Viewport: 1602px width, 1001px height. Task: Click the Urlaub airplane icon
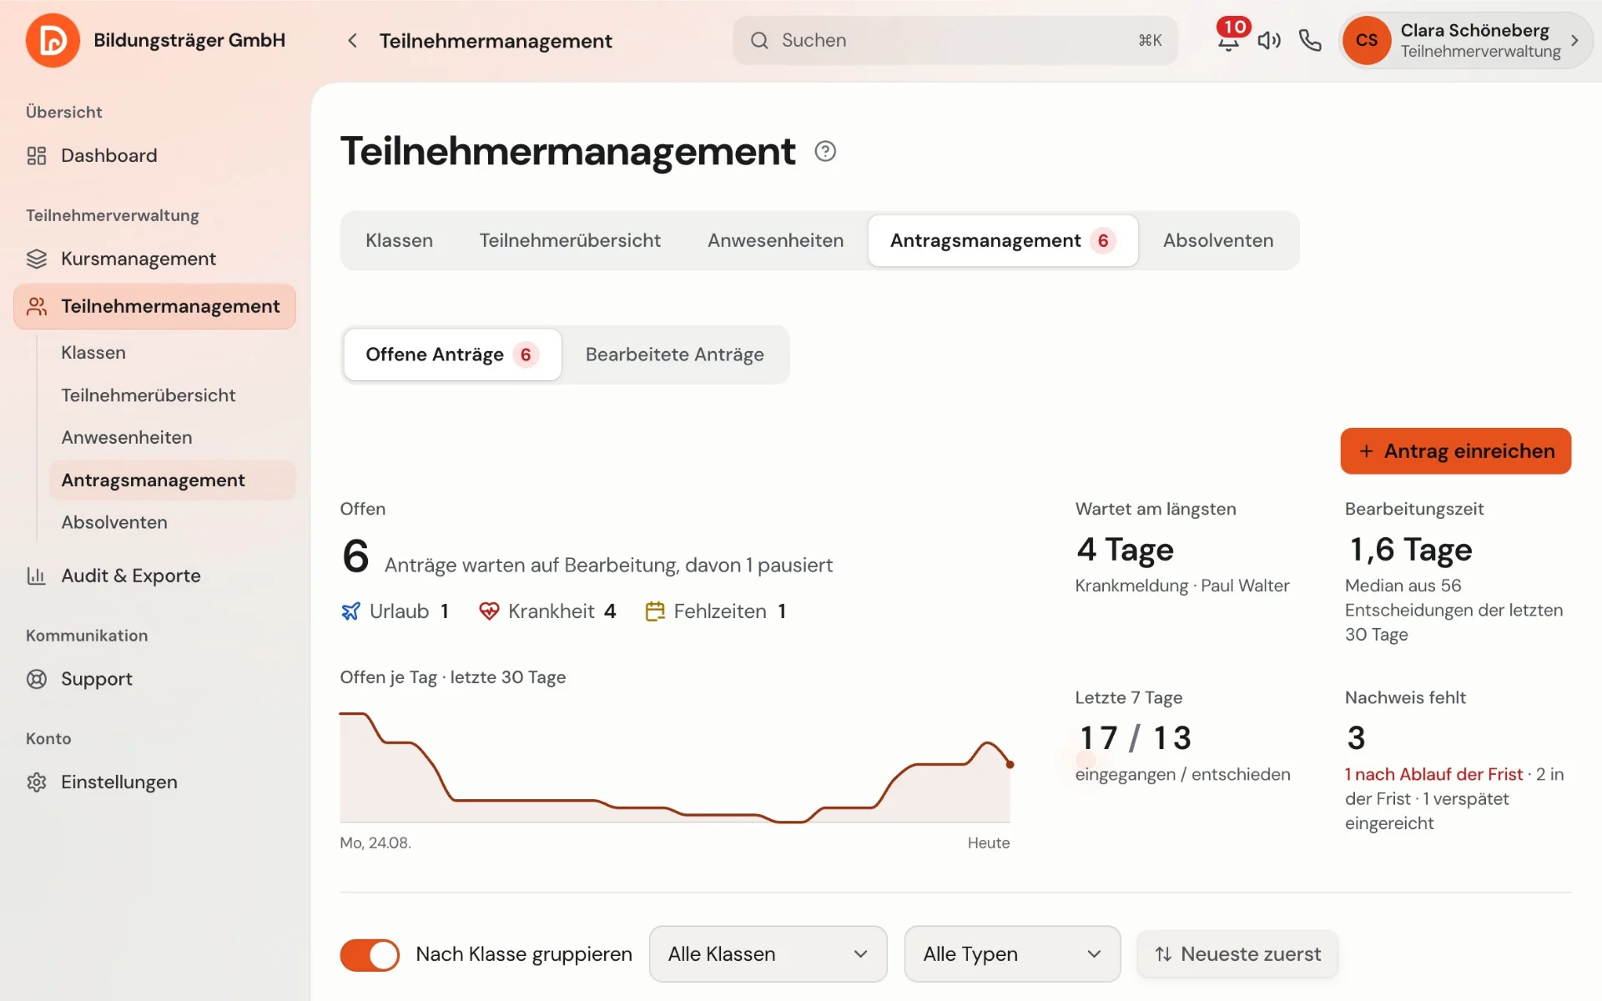pyautogui.click(x=350, y=611)
